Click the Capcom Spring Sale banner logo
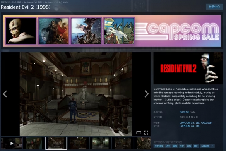 tap(177, 31)
